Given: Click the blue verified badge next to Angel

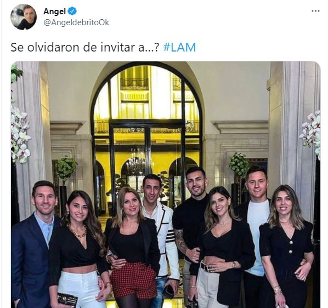Looking at the screenshot, I should [x=72, y=11].
